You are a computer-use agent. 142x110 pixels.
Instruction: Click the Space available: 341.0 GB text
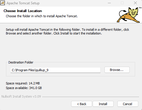pyautogui.click(x=24, y=88)
